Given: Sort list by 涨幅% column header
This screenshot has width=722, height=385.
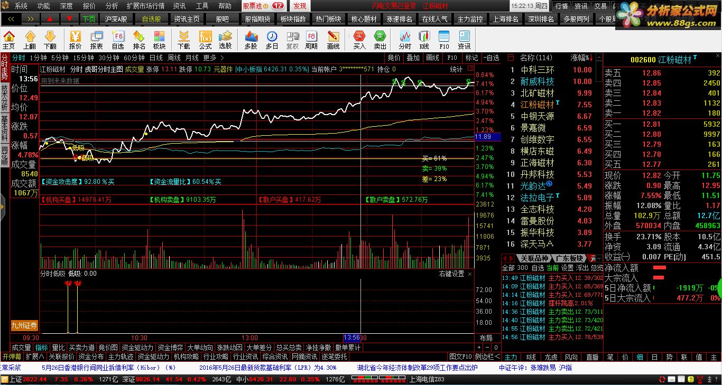Looking at the screenshot, I should [x=581, y=57].
